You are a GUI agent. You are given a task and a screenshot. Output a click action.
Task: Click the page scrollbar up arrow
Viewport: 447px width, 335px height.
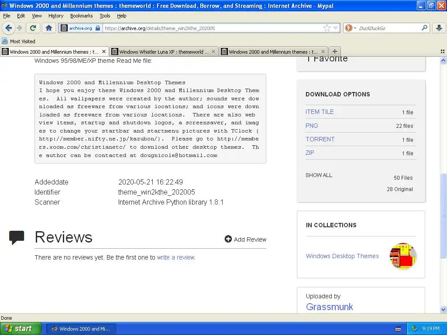click(x=443, y=60)
